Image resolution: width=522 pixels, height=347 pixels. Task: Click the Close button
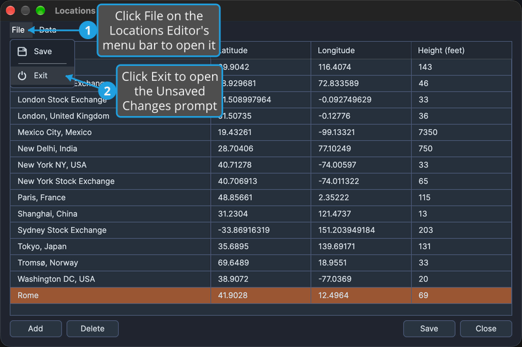[486, 329]
